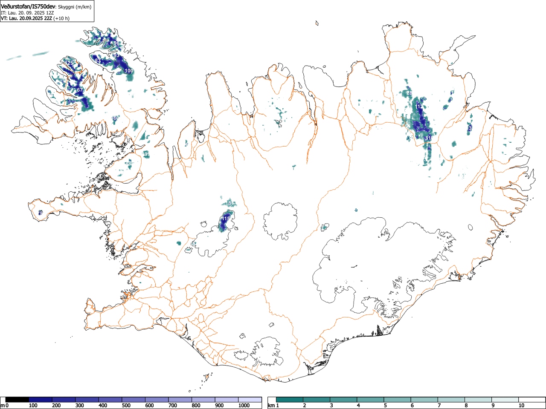Image resolution: width=546 pixels, height=409 pixels.
Task: Click the 600 label on the metres legend
Action: click(149, 406)
